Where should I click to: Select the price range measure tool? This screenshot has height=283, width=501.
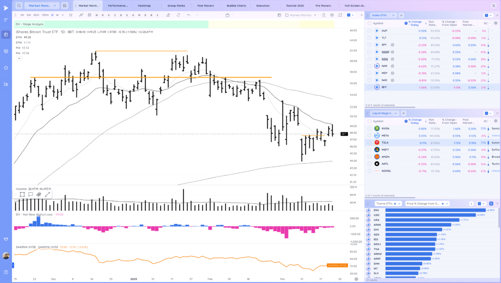[x=39, y=195]
